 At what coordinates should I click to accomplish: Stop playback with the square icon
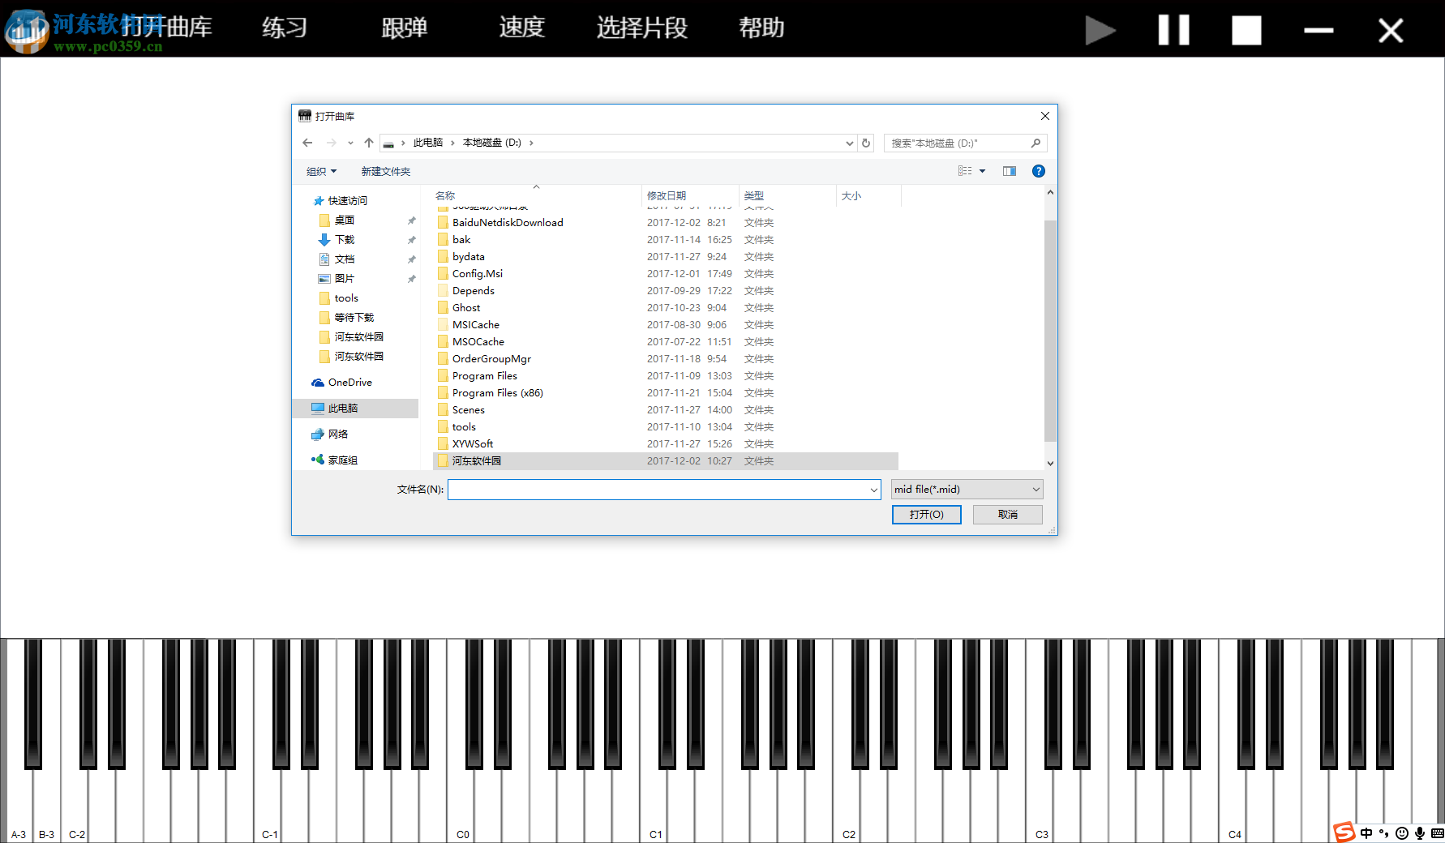tap(1246, 30)
